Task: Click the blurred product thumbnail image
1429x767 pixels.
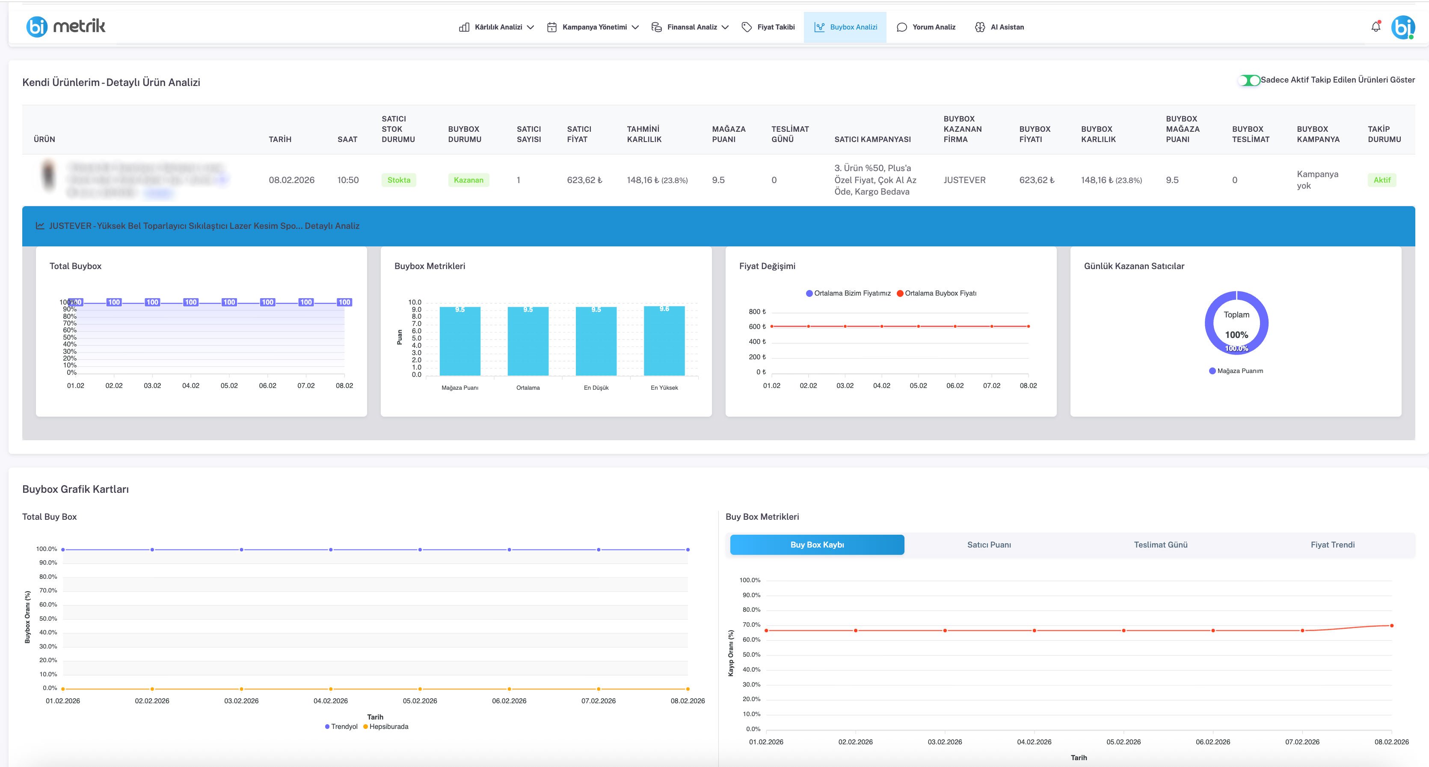Action: 49,176
